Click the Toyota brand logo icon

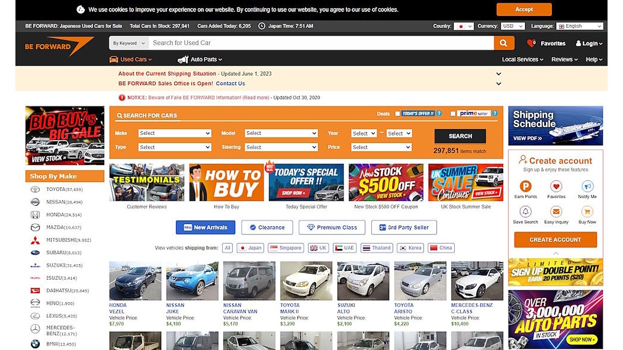tap(35, 189)
